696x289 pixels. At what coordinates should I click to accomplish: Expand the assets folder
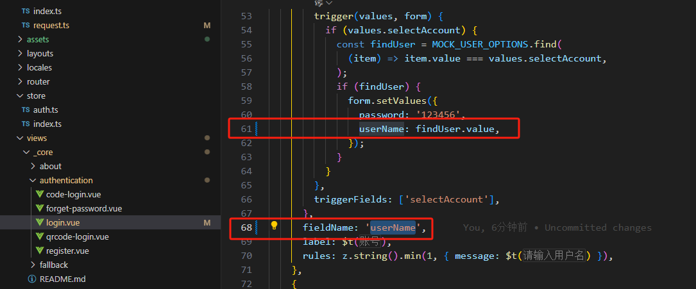[20, 39]
